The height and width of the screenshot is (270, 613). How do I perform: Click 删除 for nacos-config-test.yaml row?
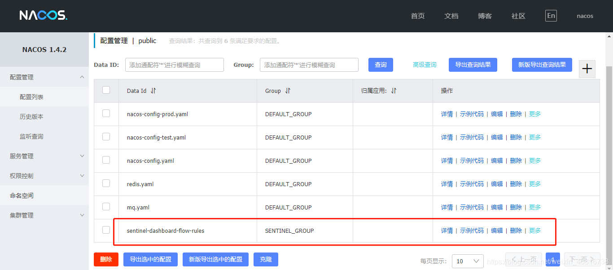coord(516,137)
